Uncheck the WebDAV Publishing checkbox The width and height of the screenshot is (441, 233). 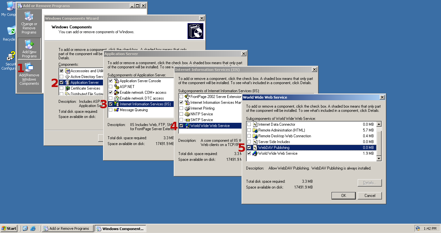click(249, 148)
